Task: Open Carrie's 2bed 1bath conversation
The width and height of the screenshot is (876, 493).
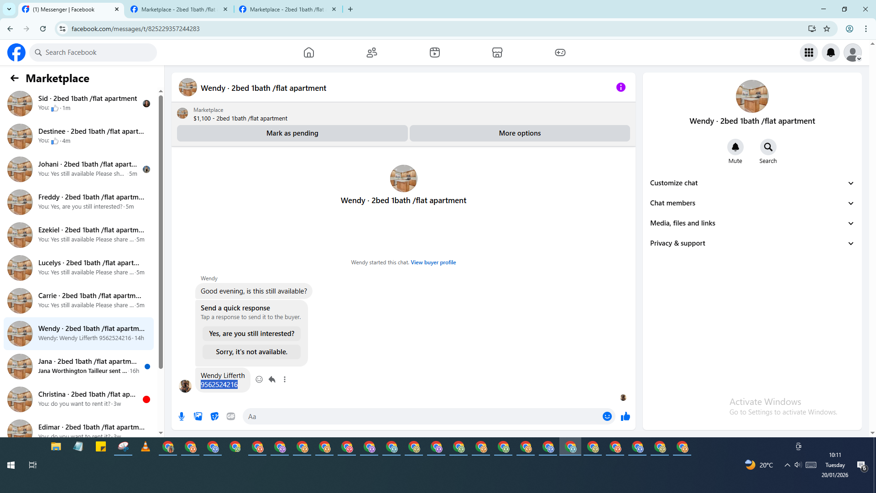Action: (x=78, y=301)
